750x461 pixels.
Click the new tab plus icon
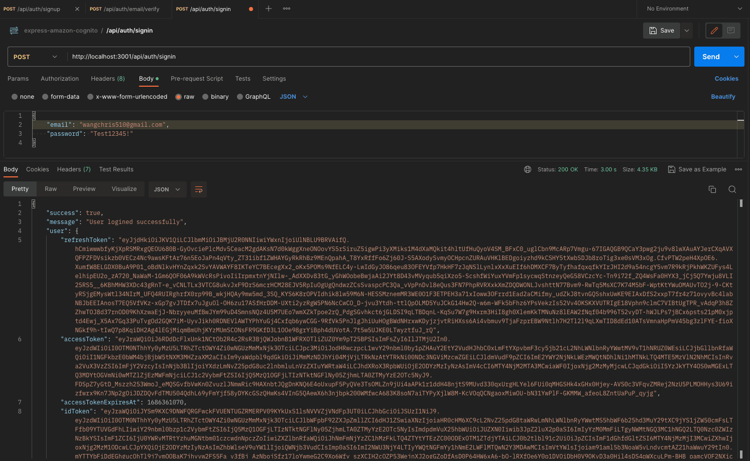(x=269, y=9)
